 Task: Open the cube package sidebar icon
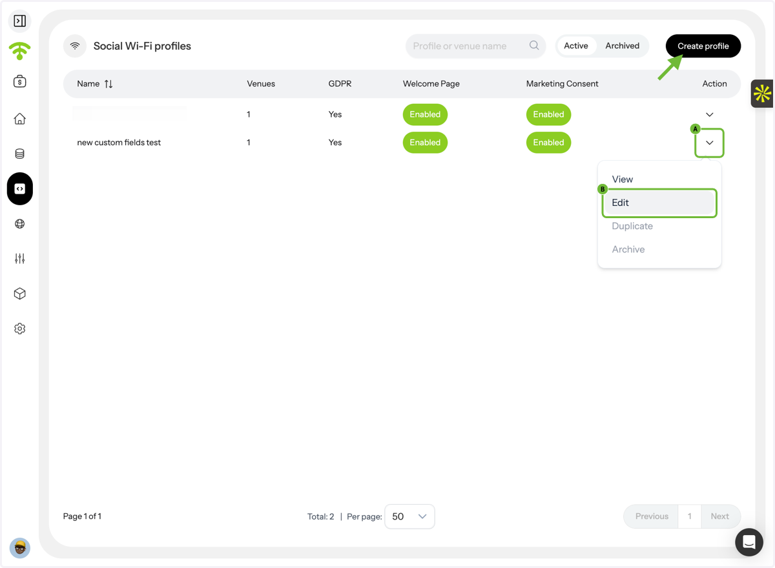(x=20, y=294)
